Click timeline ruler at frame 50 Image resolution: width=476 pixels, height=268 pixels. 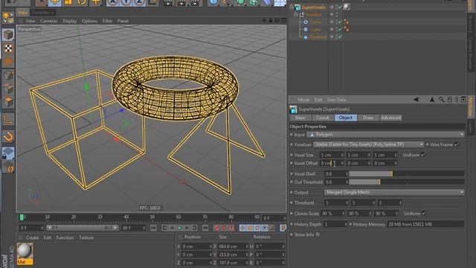152,217
